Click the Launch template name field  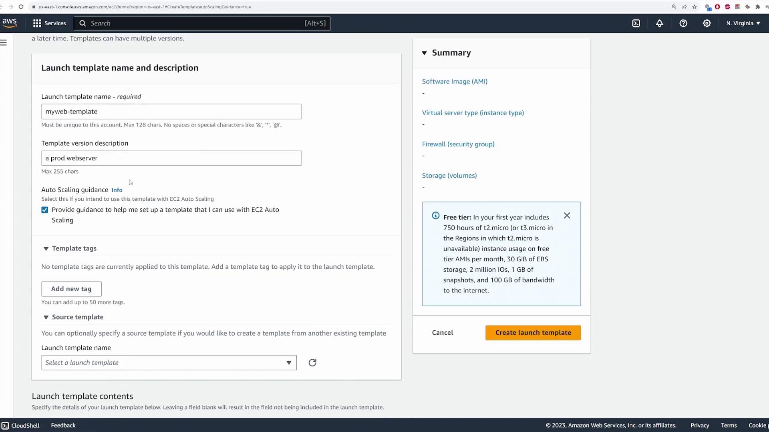tap(171, 112)
